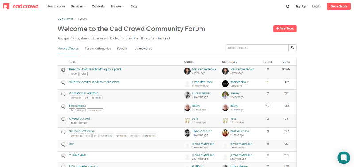Select the Newest Topics tab
Viewport: 354px width, 167px height.
point(68,49)
